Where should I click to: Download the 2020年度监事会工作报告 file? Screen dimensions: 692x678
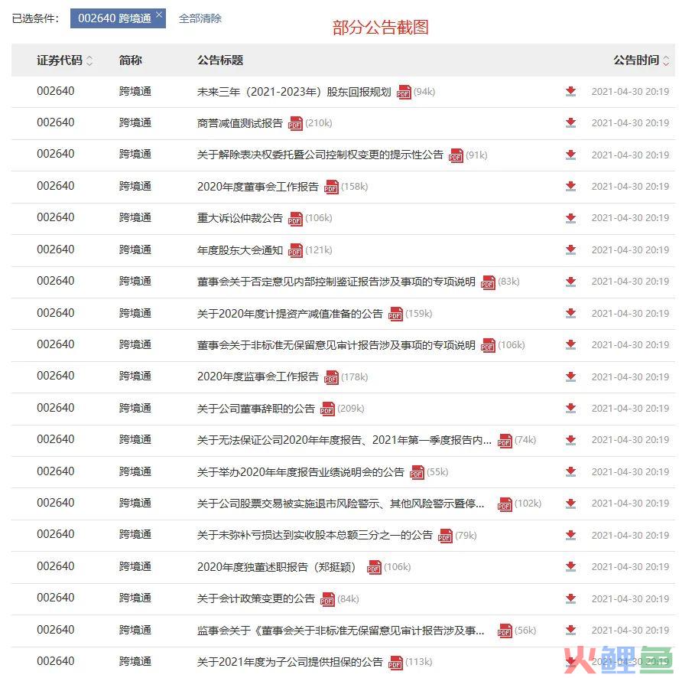tap(570, 376)
